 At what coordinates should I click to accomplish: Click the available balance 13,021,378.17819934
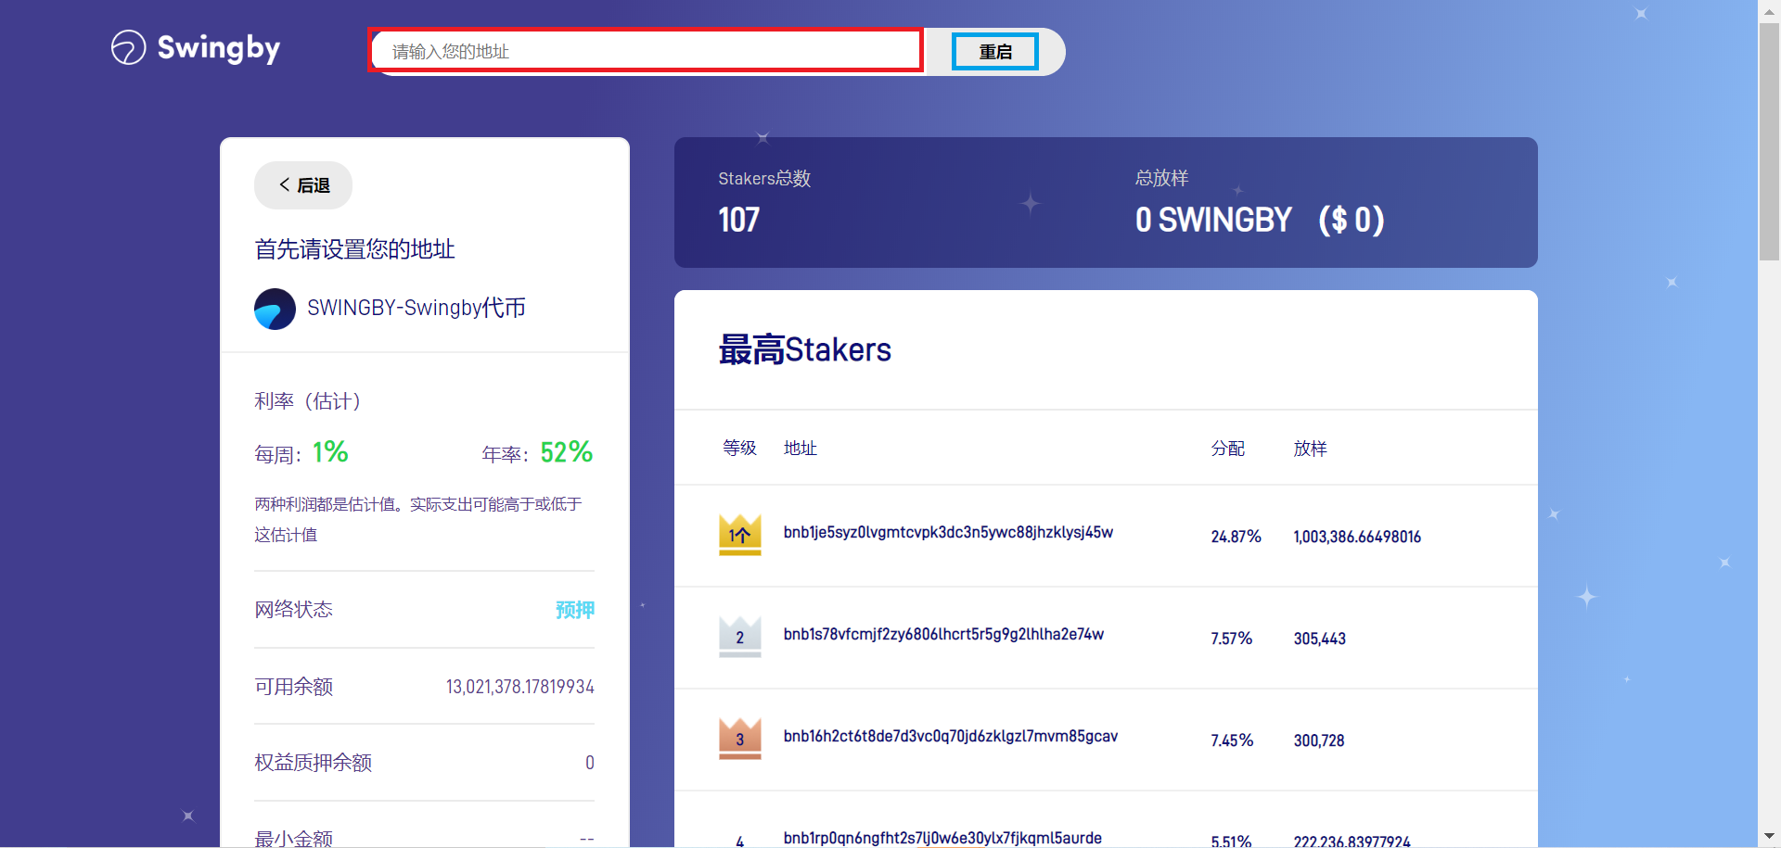tap(519, 687)
